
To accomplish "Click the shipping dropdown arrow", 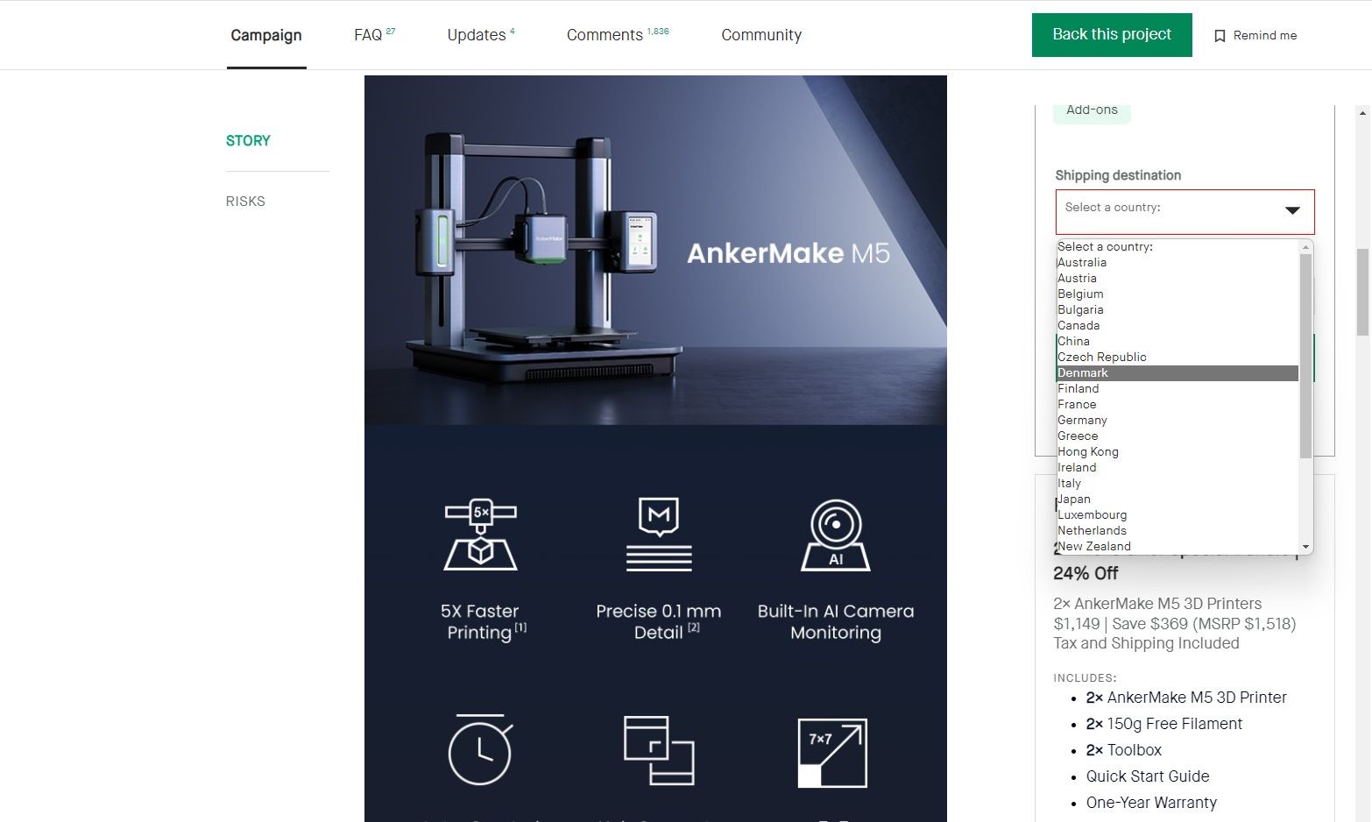I will 1292,210.
